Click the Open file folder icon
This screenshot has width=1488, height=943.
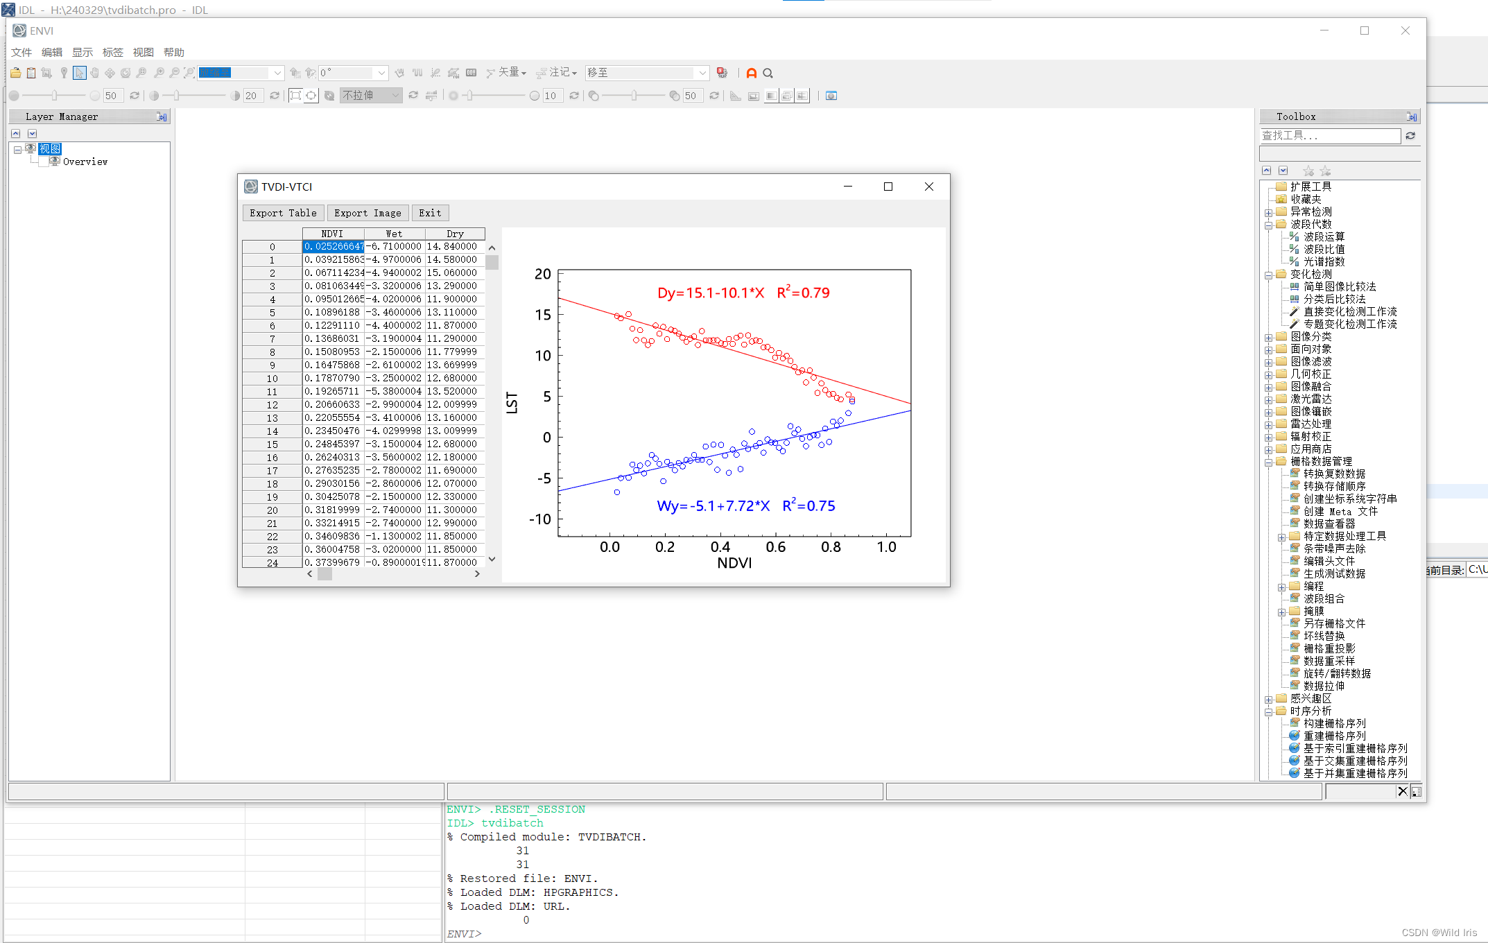(x=15, y=73)
